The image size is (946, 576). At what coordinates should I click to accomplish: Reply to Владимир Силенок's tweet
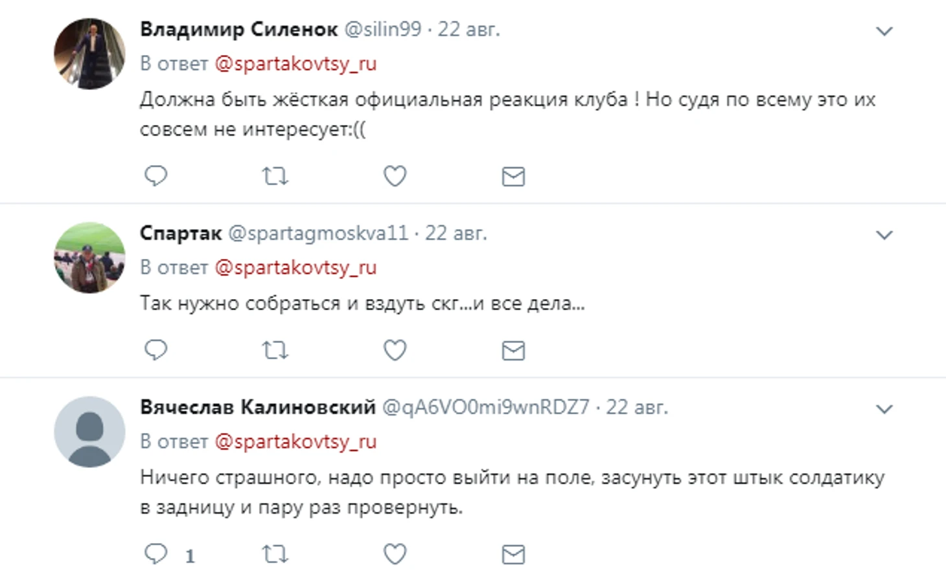156,176
